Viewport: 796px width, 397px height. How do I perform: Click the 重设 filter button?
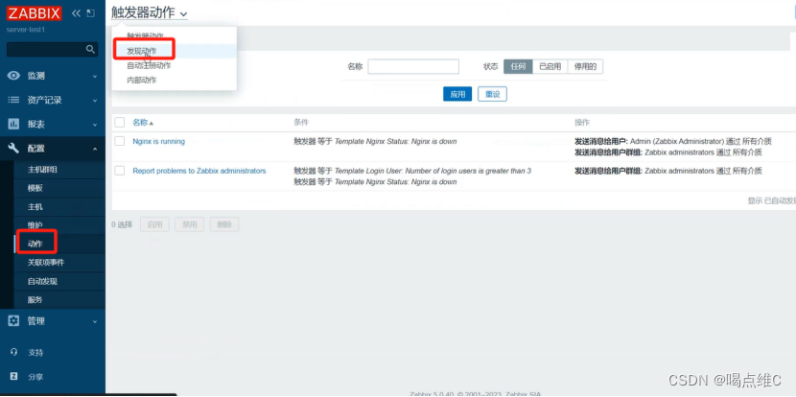(x=492, y=94)
